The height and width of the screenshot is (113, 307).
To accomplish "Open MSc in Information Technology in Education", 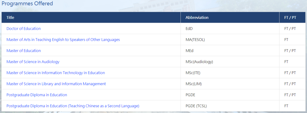I will [x=56, y=73].
